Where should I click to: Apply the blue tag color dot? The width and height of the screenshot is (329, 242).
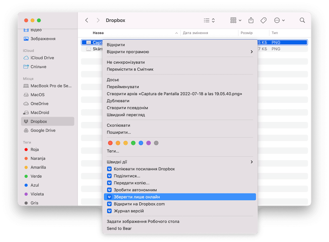(141, 143)
